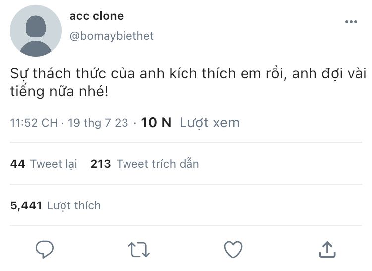Screen dimensions: 372x271
Task: Click the number 44 retweet count
Action: (x=17, y=164)
